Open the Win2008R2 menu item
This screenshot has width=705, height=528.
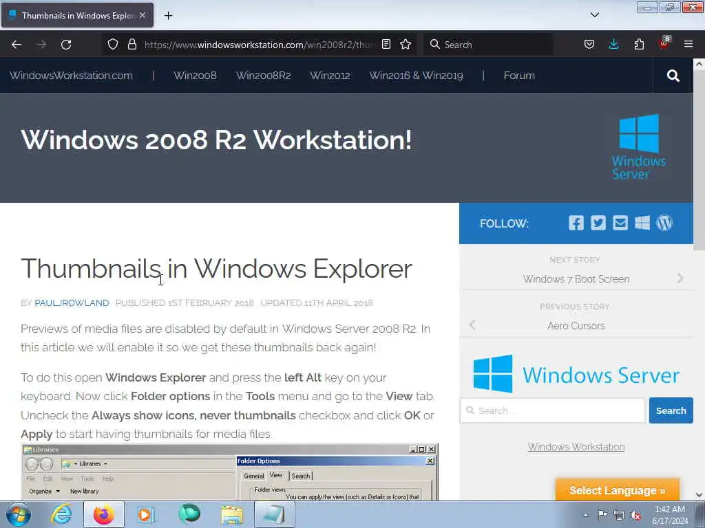pyautogui.click(x=264, y=76)
